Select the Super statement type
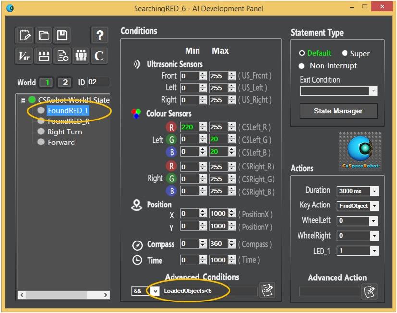This screenshot has height=313, width=397. [345, 53]
